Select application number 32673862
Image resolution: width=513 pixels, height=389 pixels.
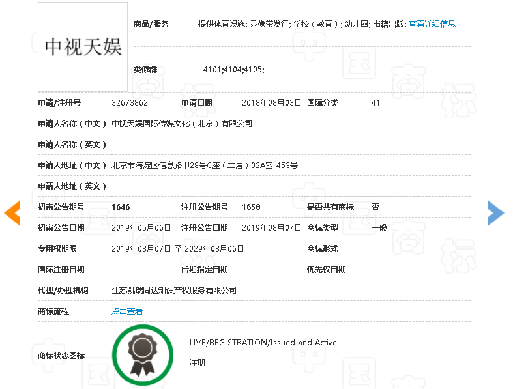click(130, 103)
